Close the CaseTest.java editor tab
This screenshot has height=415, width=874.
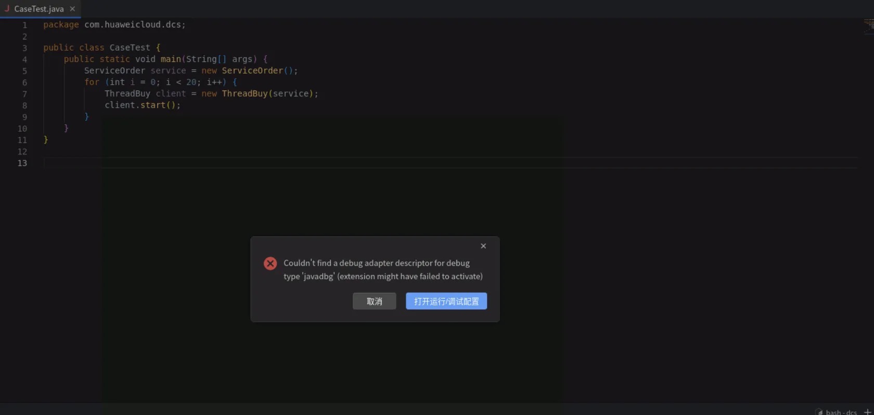click(x=72, y=9)
